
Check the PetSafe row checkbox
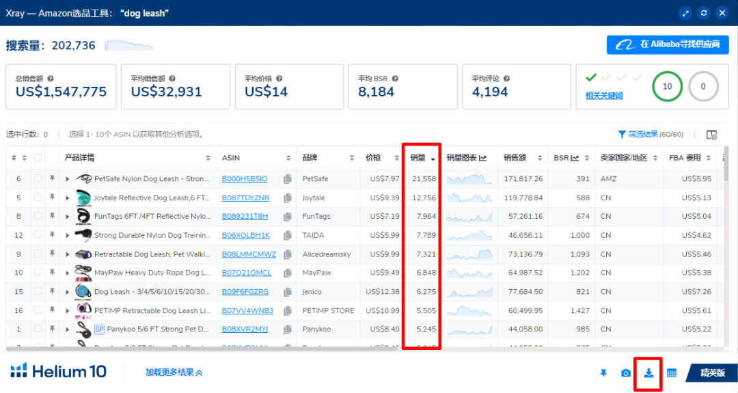38,178
